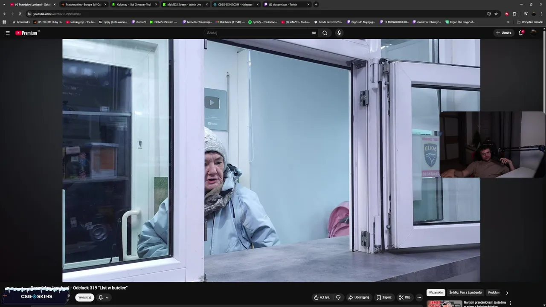Switch to CSGO-SKINS.COM tab
This screenshot has width=546, height=307.
point(235,4)
